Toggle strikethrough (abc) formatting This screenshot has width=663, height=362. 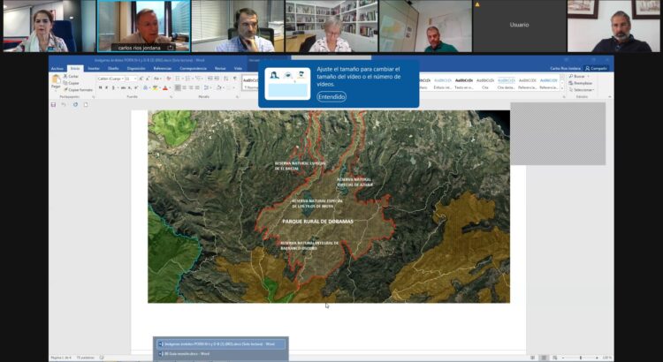pos(124,87)
